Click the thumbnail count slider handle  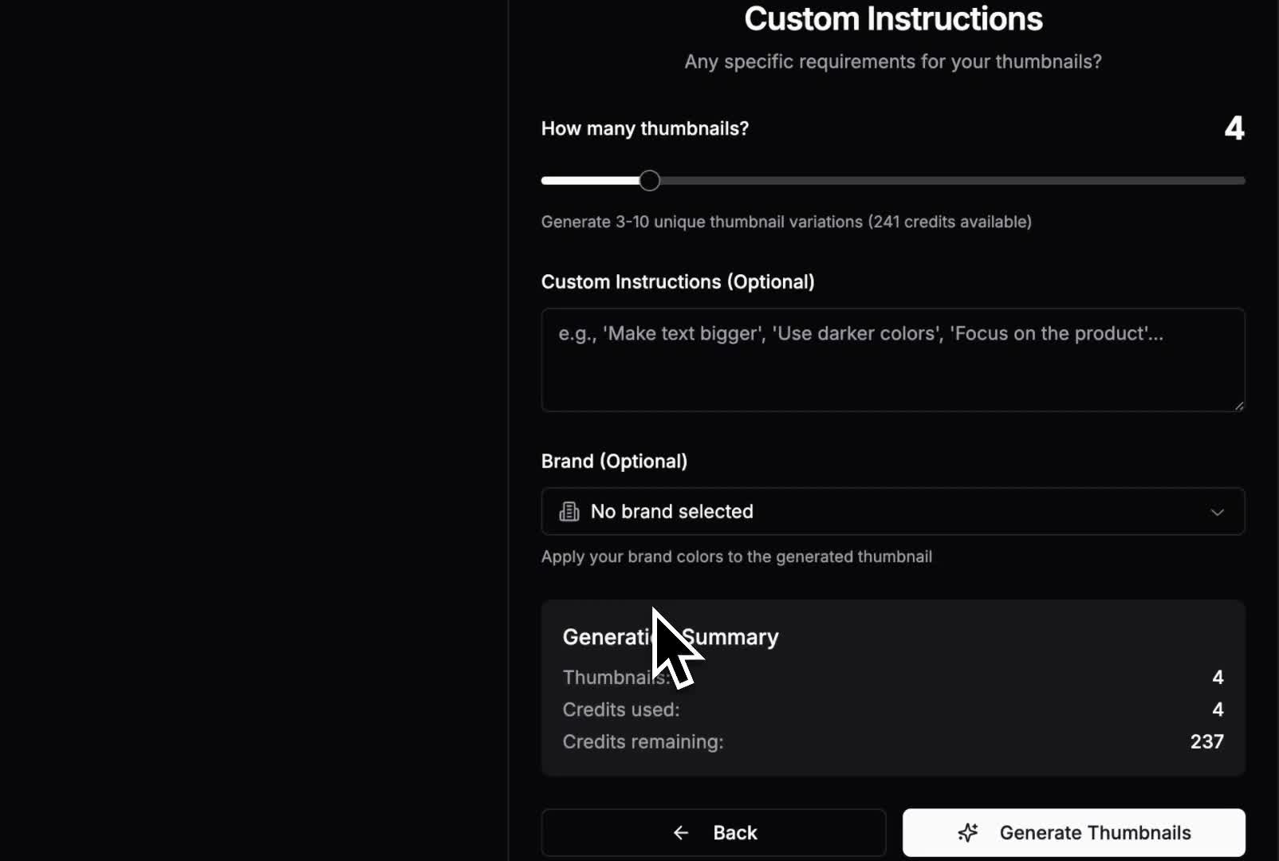tap(650, 181)
